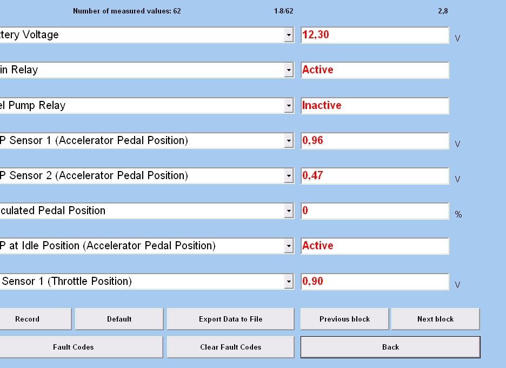Expand the Sensor 1 Accelerator Pedal Position dropdown
The width and height of the screenshot is (506, 368).
click(x=289, y=140)
